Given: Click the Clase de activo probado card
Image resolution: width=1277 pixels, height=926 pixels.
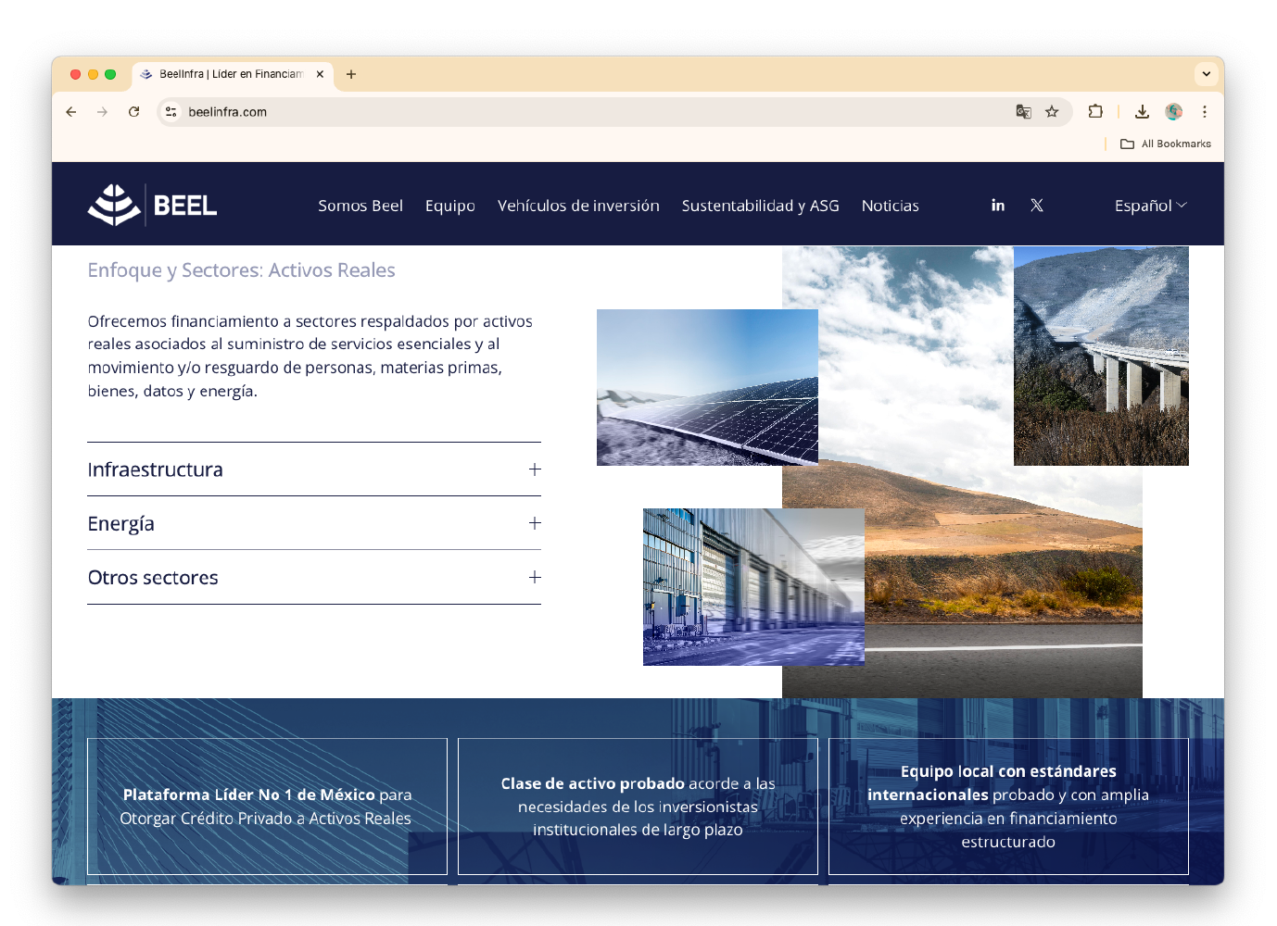Looking at the screenshot, I should point(638,807).
